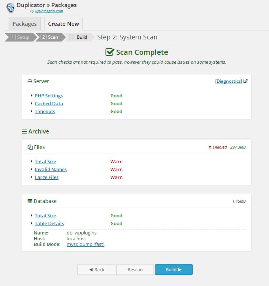Expand the Table Details arrow

pos(32,223)
